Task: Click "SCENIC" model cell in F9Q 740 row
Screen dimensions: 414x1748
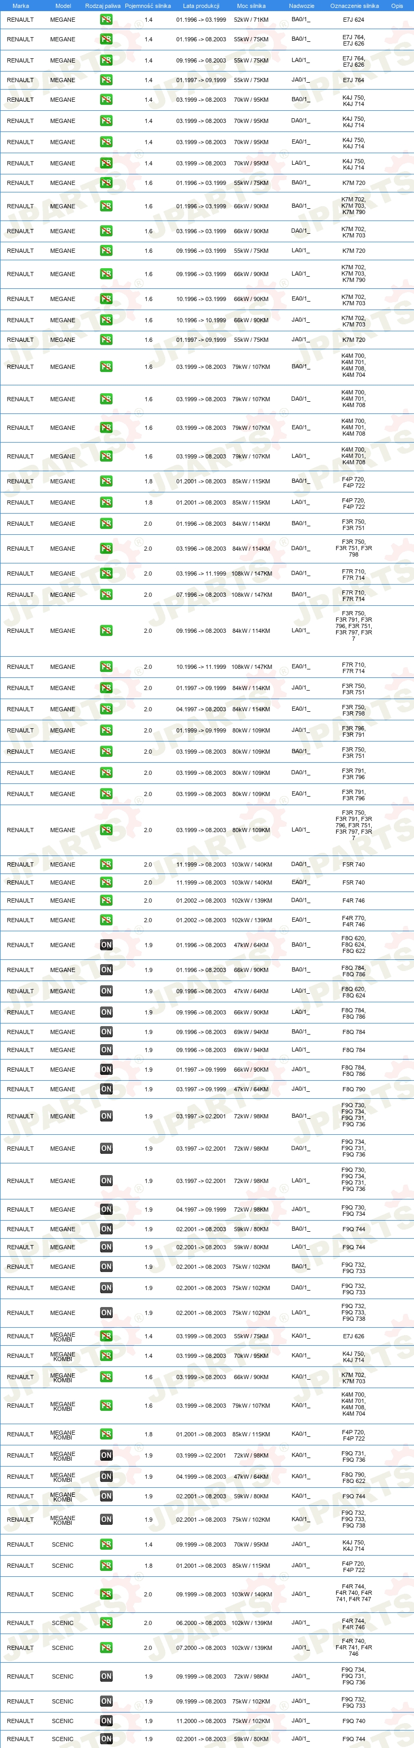Action: coord(63,1721)
